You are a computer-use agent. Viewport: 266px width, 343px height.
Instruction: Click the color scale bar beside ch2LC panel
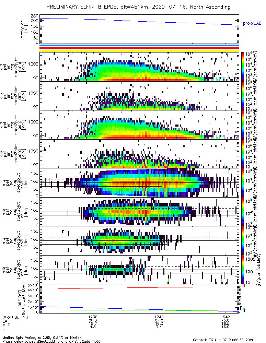(x=242, y=241)
